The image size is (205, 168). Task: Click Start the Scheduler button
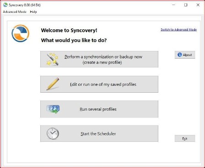[x=99, y=134]
